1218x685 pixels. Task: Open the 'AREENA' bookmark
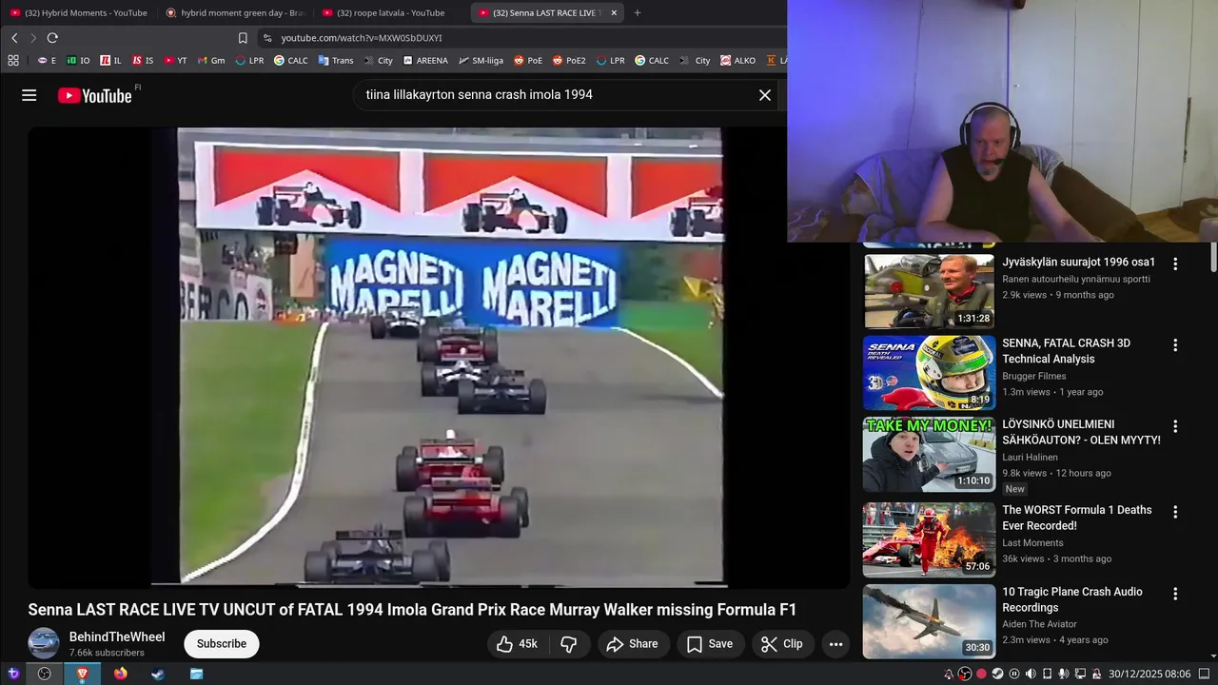click(x=425, y=60)
